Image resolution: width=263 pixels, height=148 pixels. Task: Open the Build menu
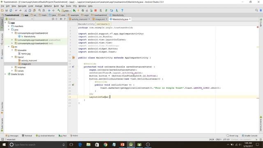coord(56,6)
